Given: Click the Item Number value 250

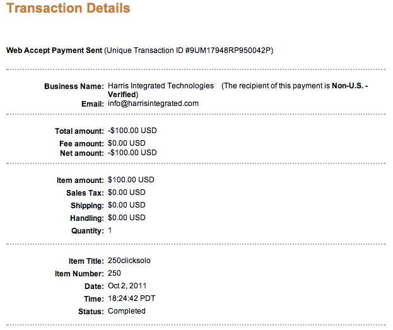Looking at the screenshot, I should 114,274.
